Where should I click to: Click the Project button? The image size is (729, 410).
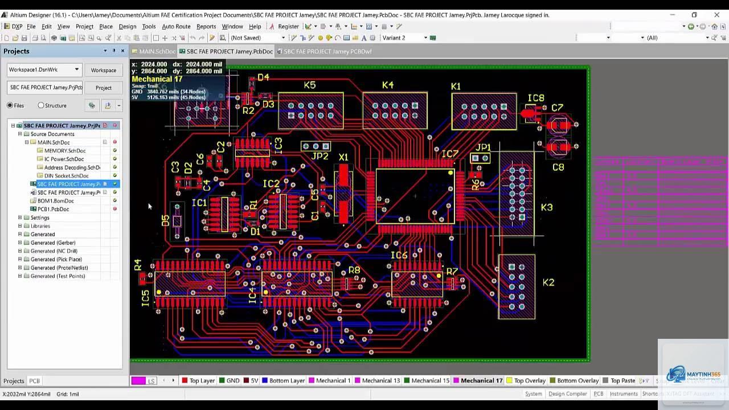click(104, 88)
